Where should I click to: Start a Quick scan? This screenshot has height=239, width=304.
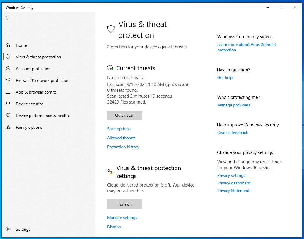[x=125, y=115]
